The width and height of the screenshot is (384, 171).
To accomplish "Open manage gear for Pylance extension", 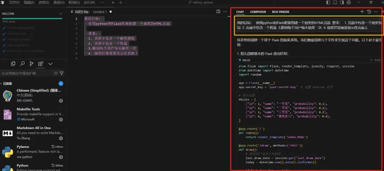I will coord(61,157).
